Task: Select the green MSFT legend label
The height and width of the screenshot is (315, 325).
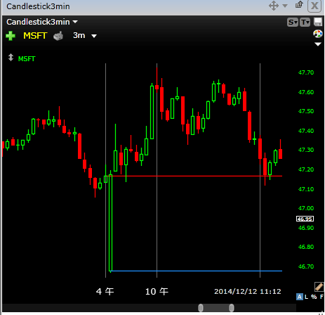Action: pos(27,59)
